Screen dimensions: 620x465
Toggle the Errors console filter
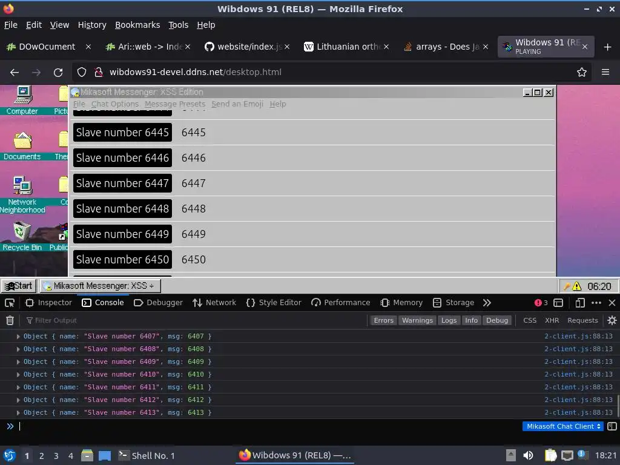pyautogui.click(x=383, y=320)
